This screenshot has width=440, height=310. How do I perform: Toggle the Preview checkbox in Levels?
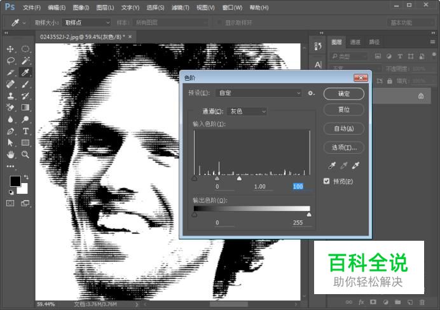326,181
